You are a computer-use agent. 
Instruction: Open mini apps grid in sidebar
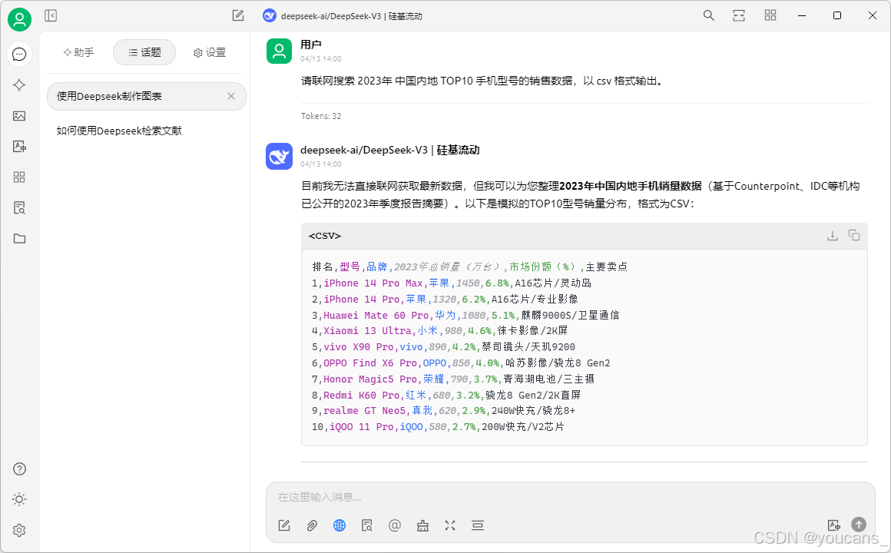point(19,177)
